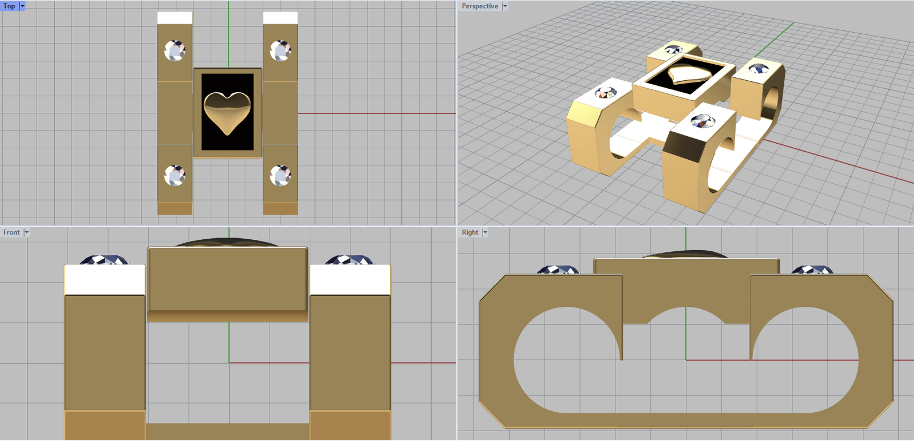Select the gold heart in Top viewport
Image resolution: width=916 pixels, height=442 pixels.
pyautogui.click(x=227, y=112)
